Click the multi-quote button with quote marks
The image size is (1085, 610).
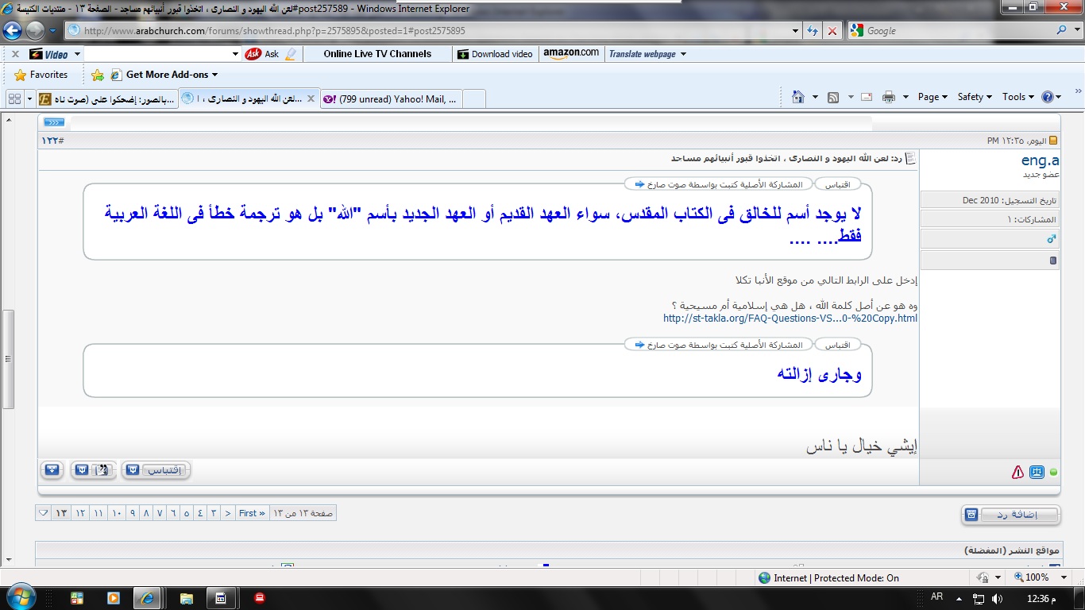pos(94,470)
